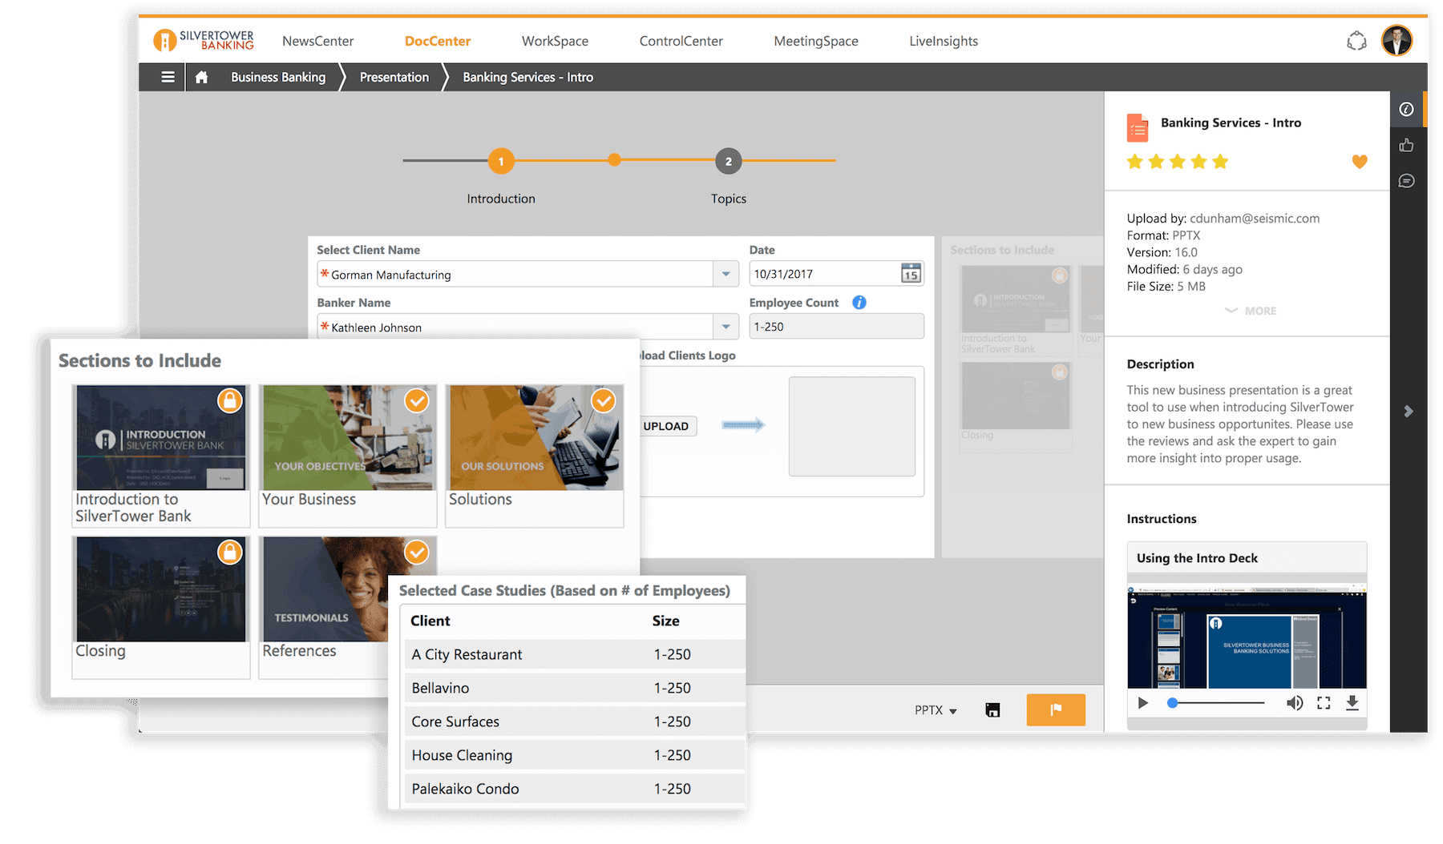Click the client logo preview box
The image size is (1443, 844).
click(851, 427)
